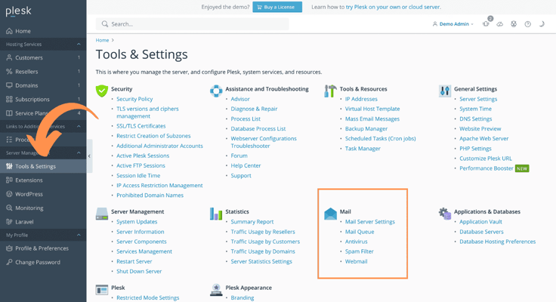Collapse the My Profile sidebar section
This screenshot has height=302, width=556.
pyautogui.click(x=79, y=235)
